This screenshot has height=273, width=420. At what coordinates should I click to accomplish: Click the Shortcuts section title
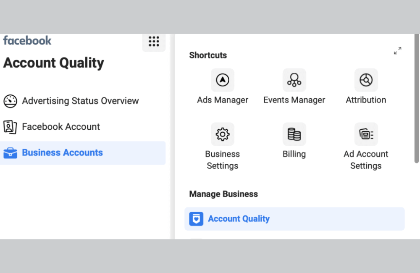(208, 55)
